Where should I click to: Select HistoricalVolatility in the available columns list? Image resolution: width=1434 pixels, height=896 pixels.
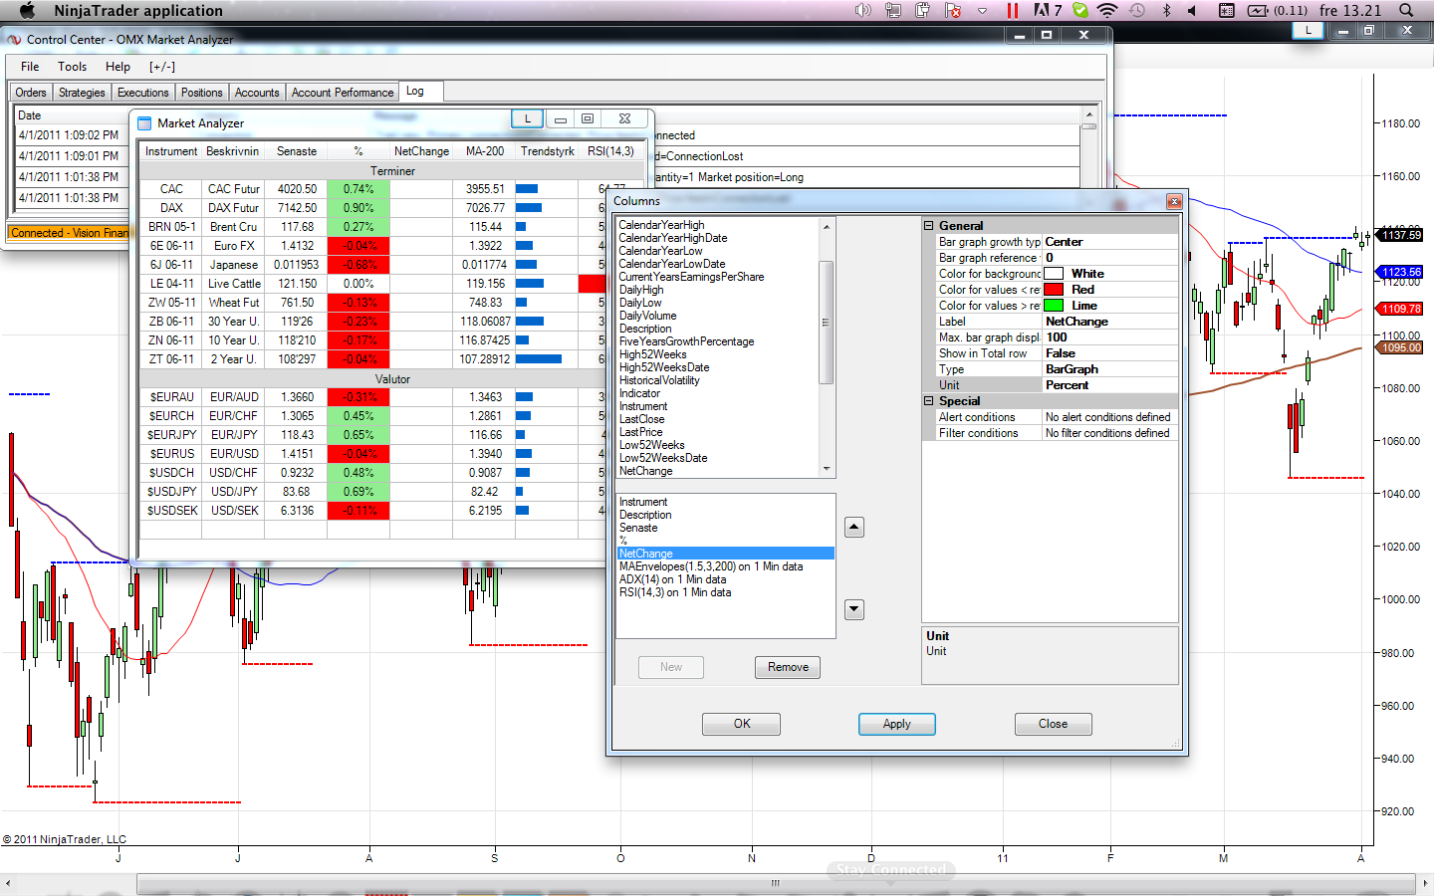(659, 380)
